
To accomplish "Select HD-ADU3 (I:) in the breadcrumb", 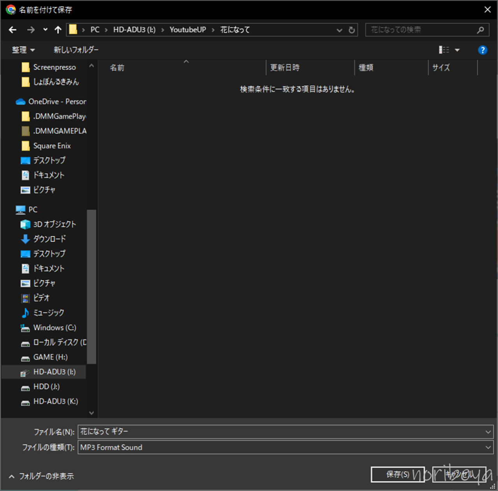I will tap(134, 30).
